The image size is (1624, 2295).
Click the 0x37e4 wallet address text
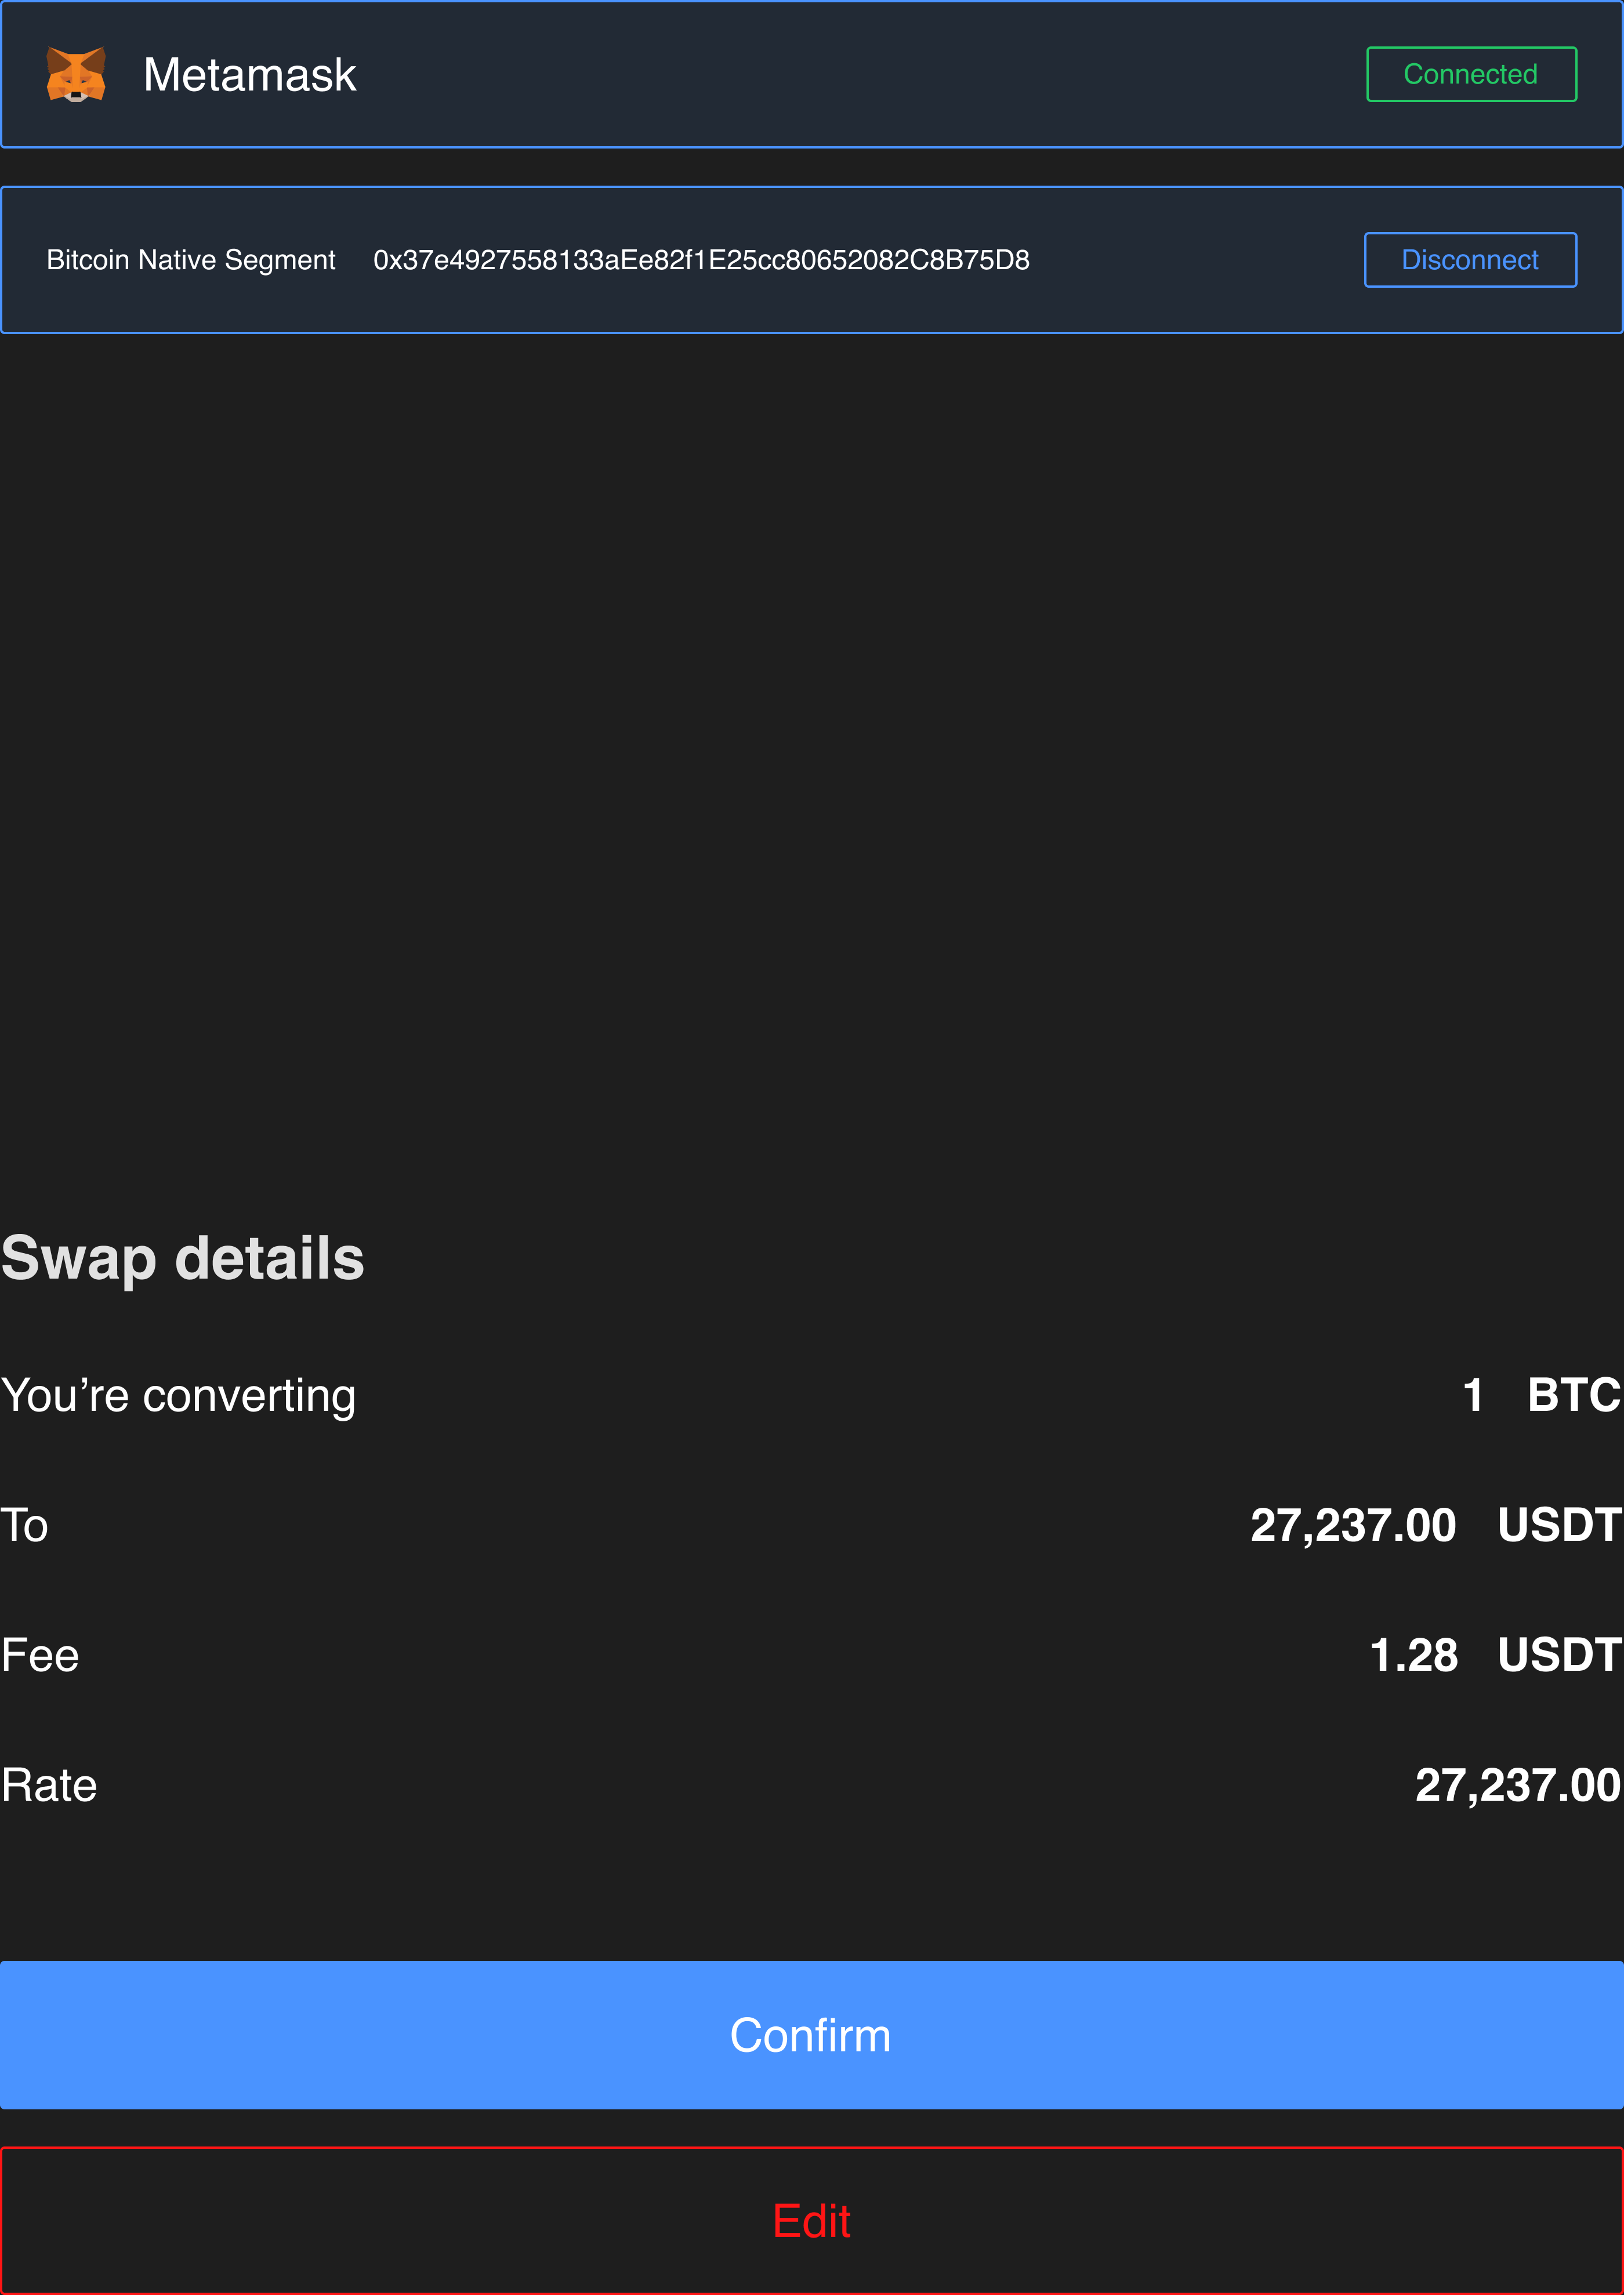[701, 260]
